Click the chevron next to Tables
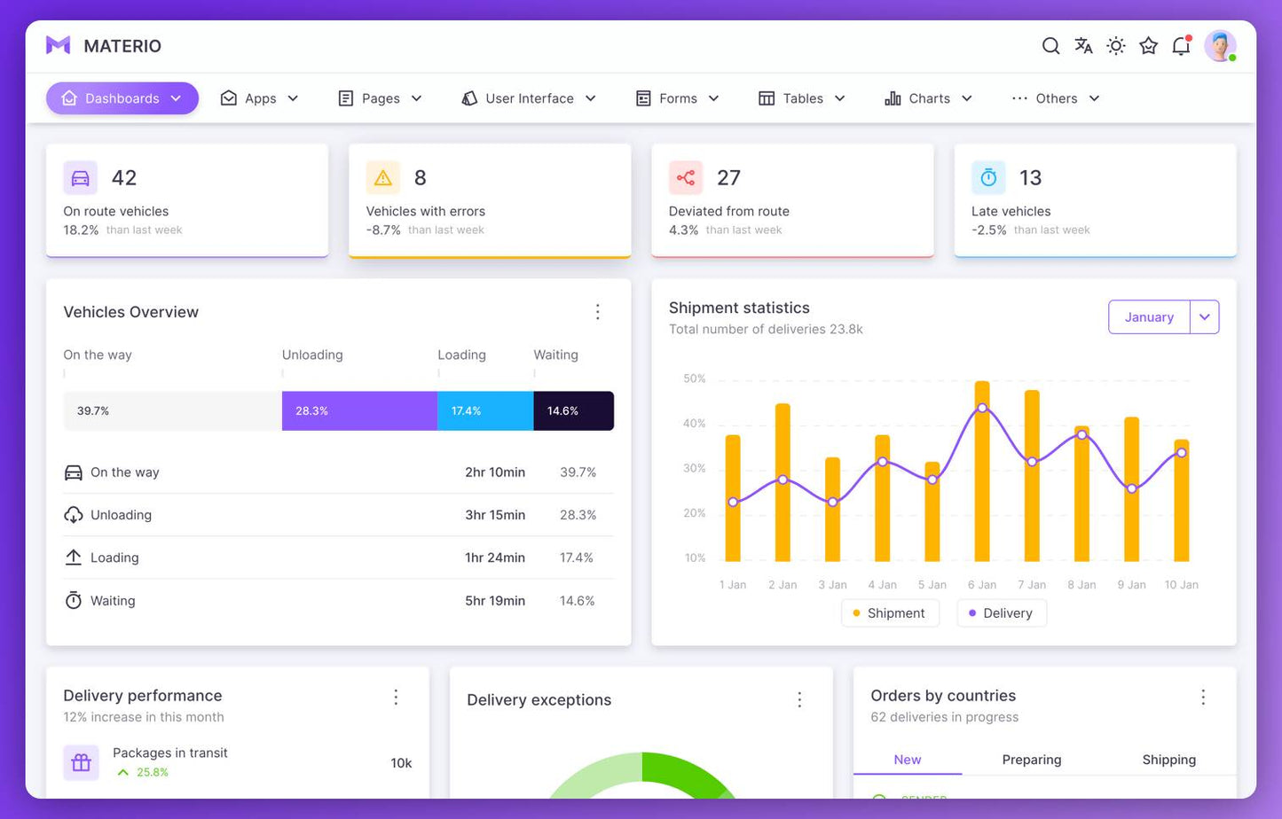This screenshot has width=1282, height=819. point(839,98)
